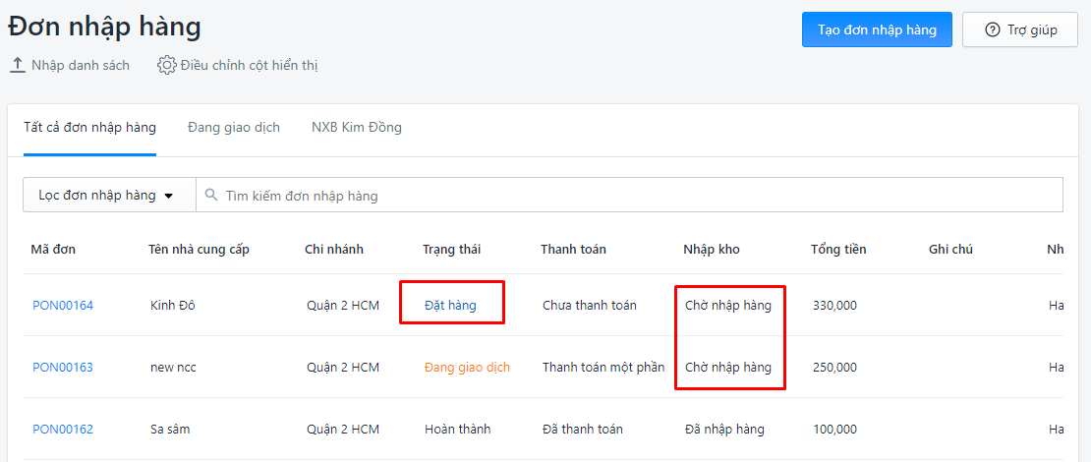1091x462 pixels.
Task: Click the magnifier icon in search box
Action: tap(211, 195)
